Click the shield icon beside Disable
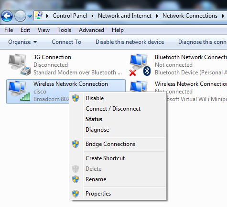 [76, 98]
